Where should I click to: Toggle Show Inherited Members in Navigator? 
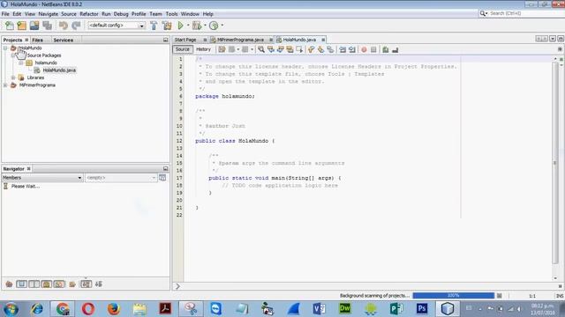9,284
